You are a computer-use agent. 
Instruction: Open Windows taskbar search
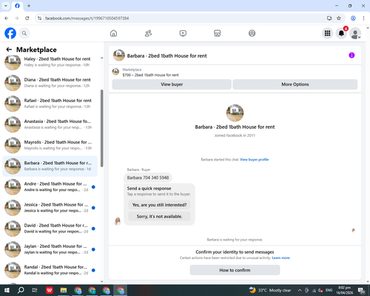pos(21,290)
